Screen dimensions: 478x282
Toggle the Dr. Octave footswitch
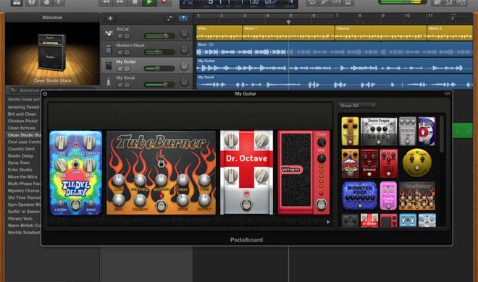click(246, 205)
